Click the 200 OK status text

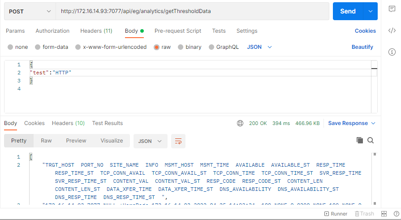[258, 123]
